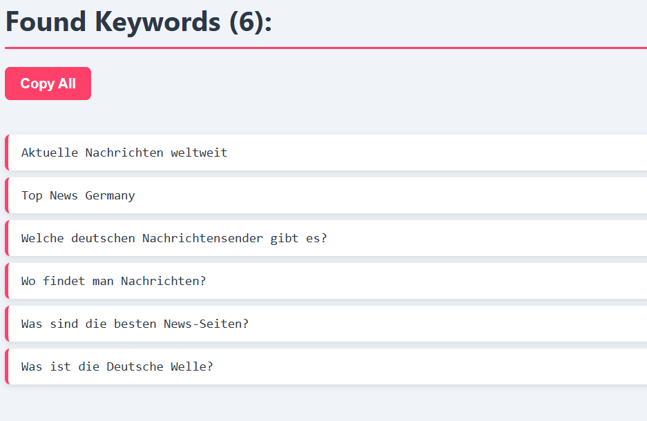
Task: Click red accent bar beside 'Was ist die Deutsche Welle?'
Action: coord(7,366)
